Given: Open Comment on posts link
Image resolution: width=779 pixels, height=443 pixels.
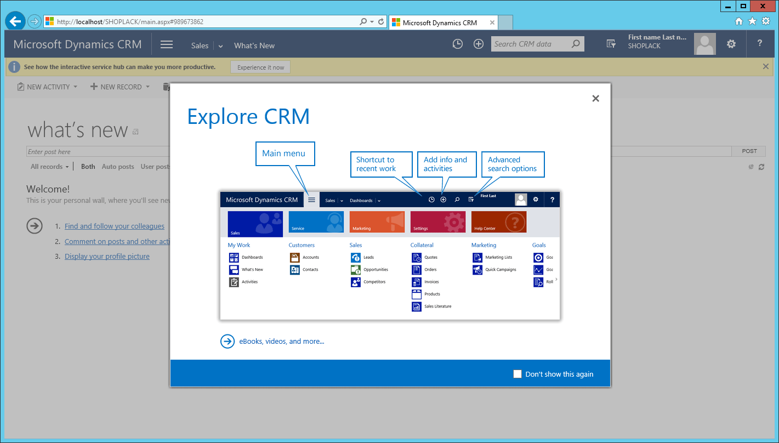Looking at the screenshot, I should coord(117,241).
